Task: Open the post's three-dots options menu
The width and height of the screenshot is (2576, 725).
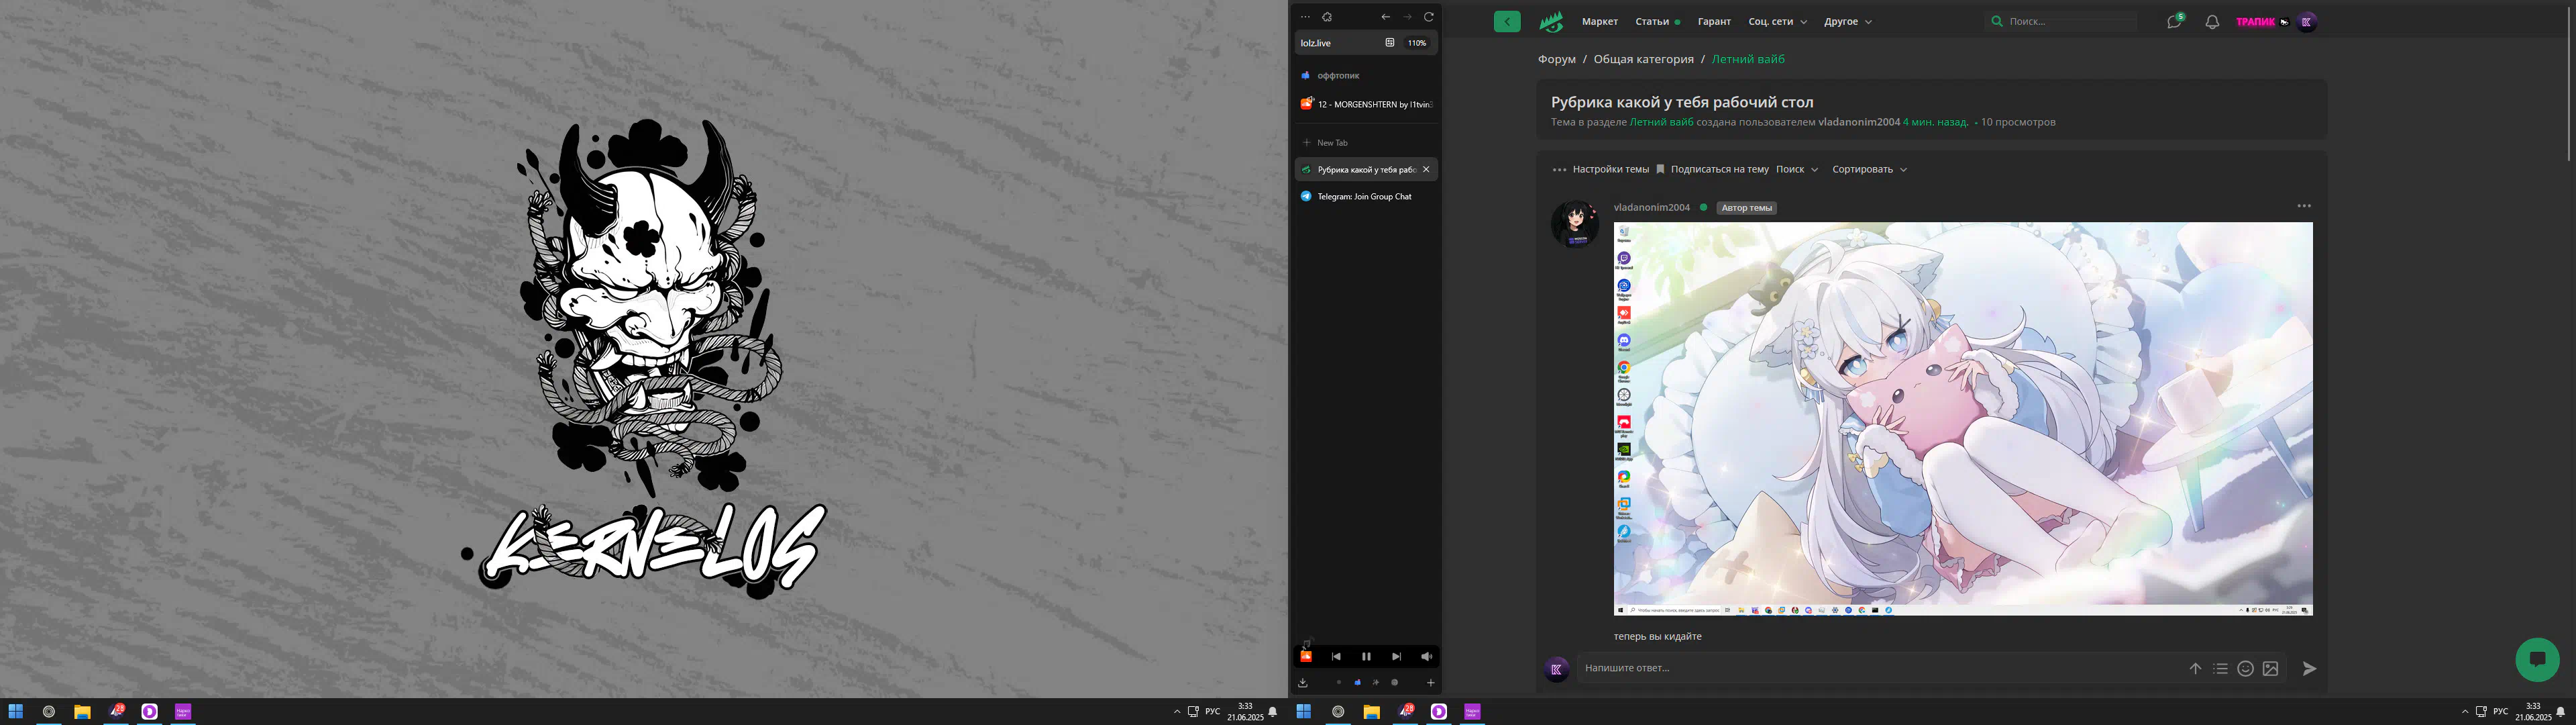Action: pyautogui.click(x=2304, y=206)
